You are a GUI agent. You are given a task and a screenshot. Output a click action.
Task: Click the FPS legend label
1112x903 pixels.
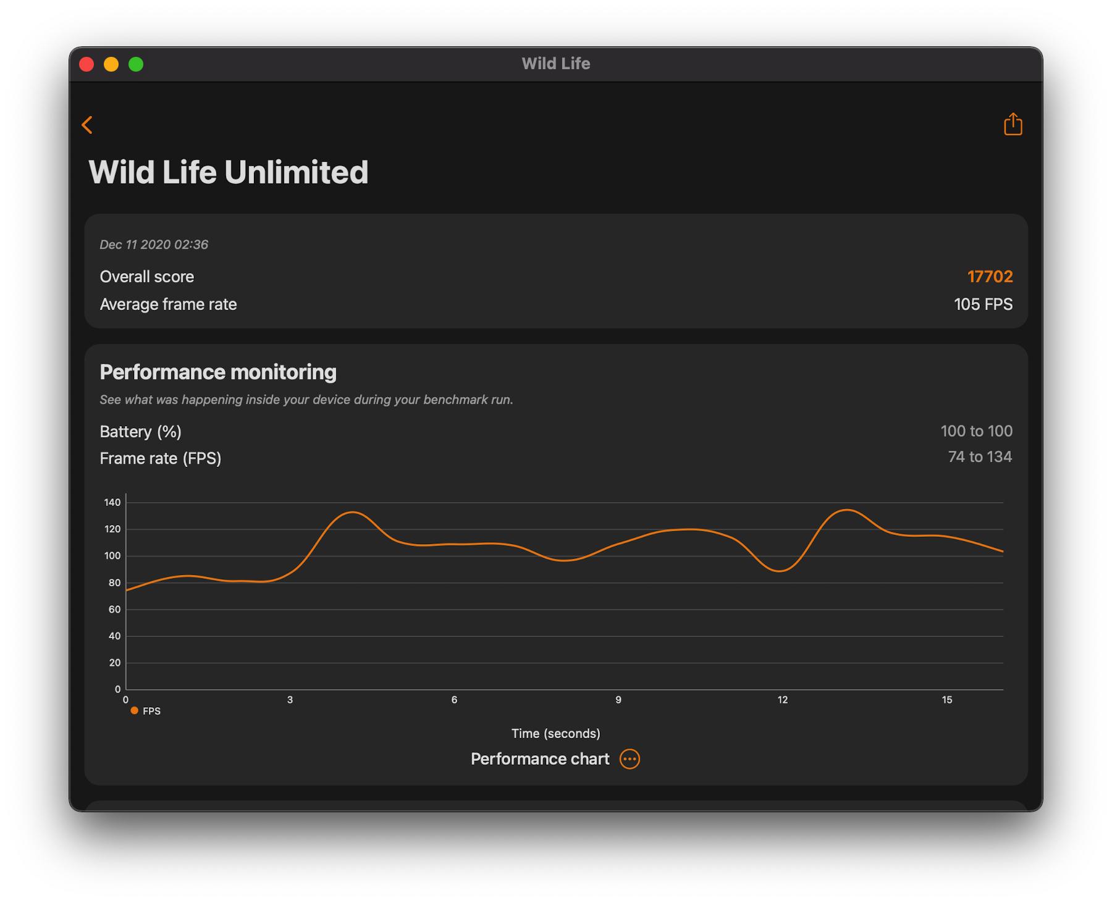coord(151,712)
